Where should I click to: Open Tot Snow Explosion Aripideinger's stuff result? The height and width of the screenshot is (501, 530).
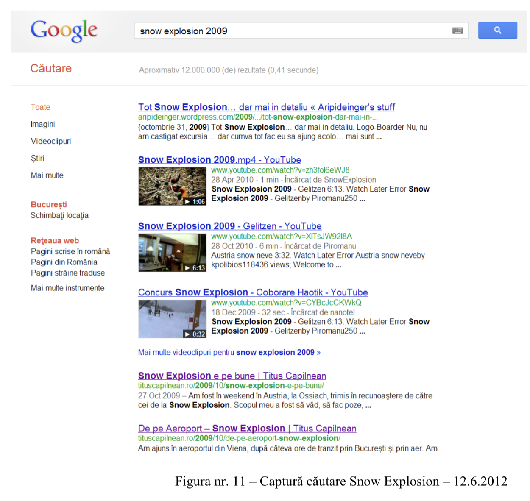click(266, 107)
